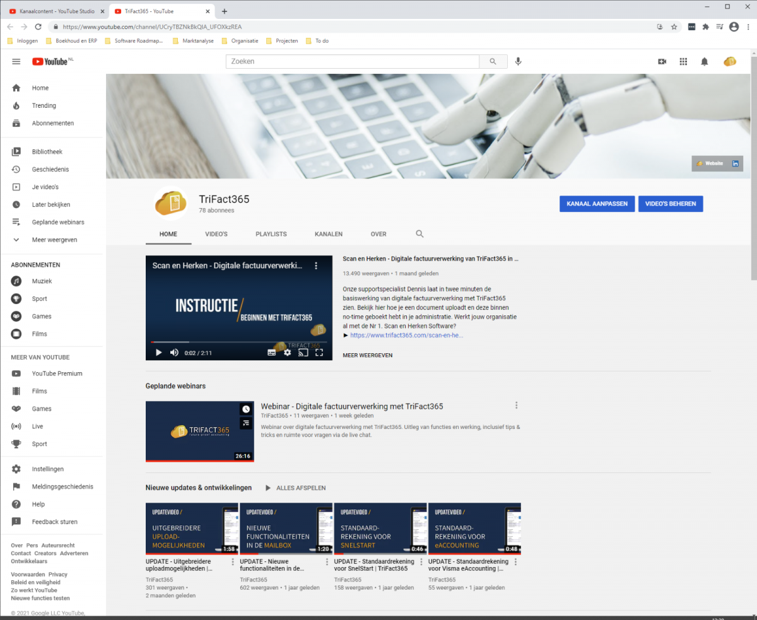Viewport: 757px width, 620px height.
Task: Open the Chrome extensions puzzle icon
Action: pyautogui.click(x=705, y=27)
